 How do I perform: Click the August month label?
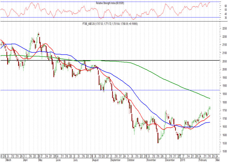click(96, 160)
